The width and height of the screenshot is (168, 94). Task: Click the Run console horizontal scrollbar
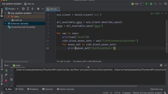click(77, 86)
